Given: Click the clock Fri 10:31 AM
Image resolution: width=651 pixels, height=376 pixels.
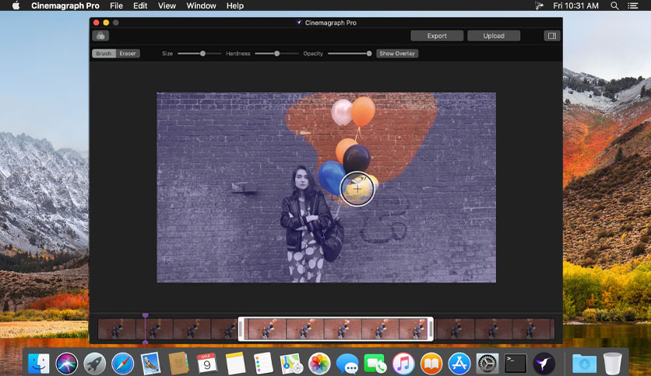Looking at the screenshot, I should point(575,5).
